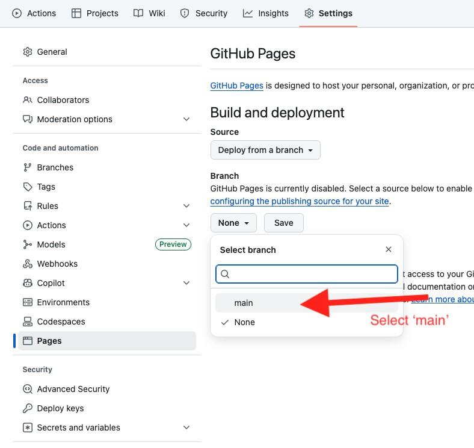Click the Webhooks icon
This screenshot has height=448, width=474.
(28, 264)
